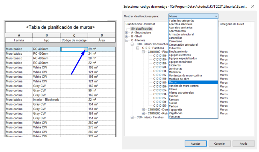Pick Luminarias from the category list
Image resolution: width=259 pixels, height=152 pixels.
(x=193, y=69)
